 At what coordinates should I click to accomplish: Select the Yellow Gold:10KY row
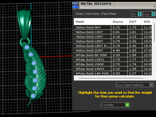113,32
